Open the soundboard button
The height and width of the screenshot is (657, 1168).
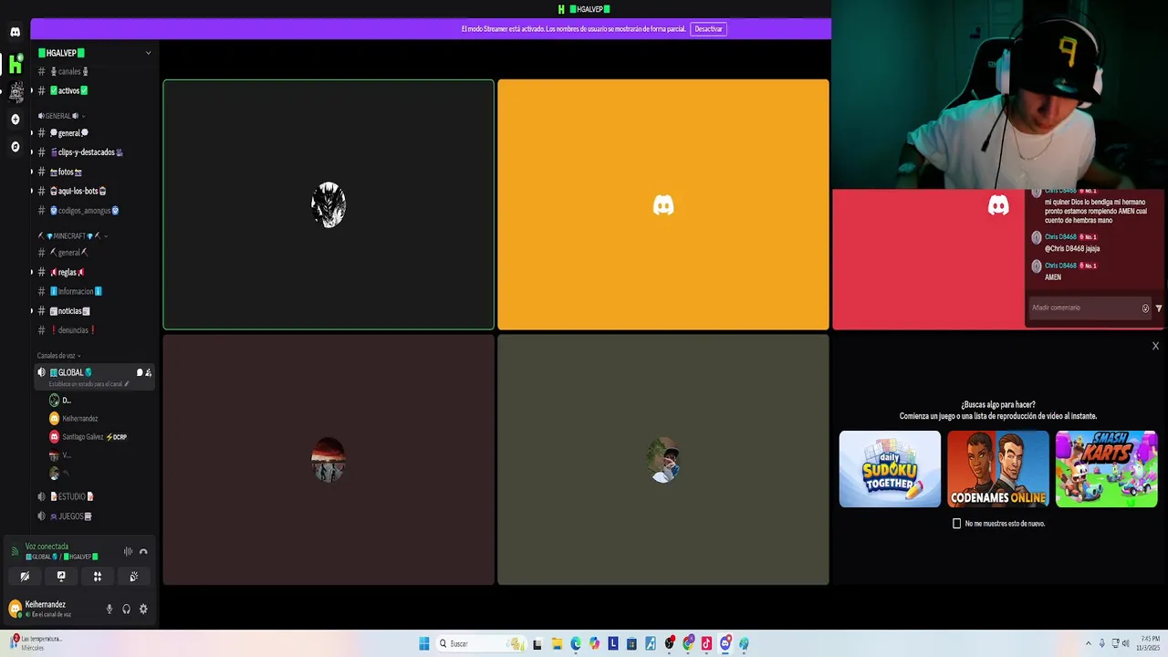coord(134,577)
